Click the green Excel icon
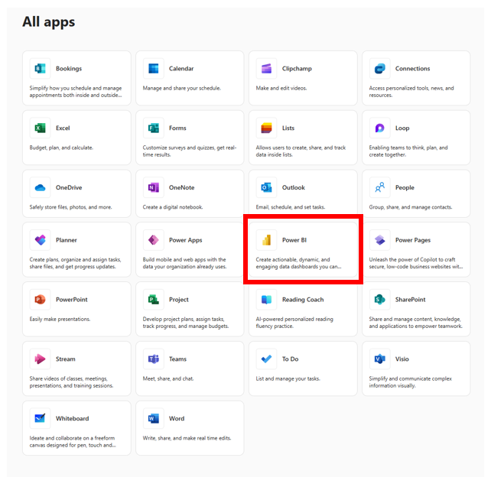The image size is (491, 487). tap(40, 128)
